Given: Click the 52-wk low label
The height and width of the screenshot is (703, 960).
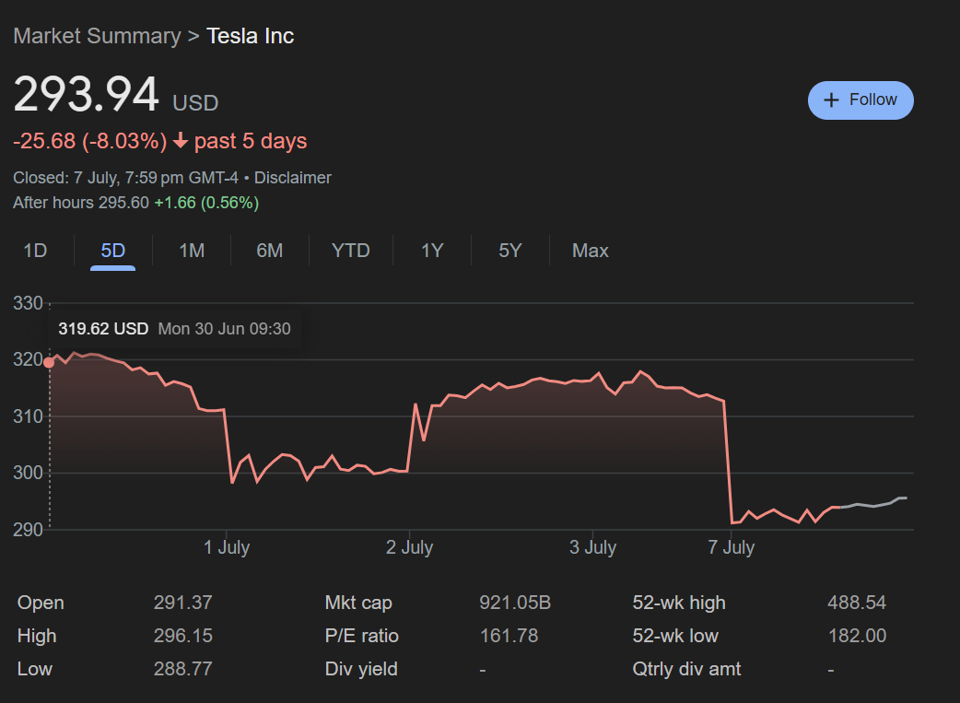Looking at the screenshot, I should click(x=674, y=636).
